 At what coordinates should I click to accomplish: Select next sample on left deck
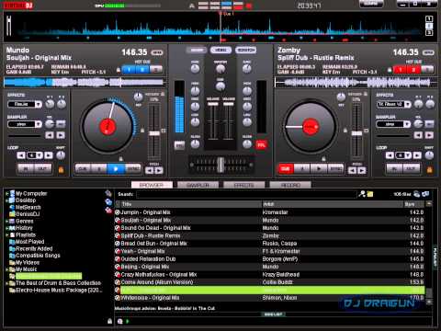pos(61,135)
